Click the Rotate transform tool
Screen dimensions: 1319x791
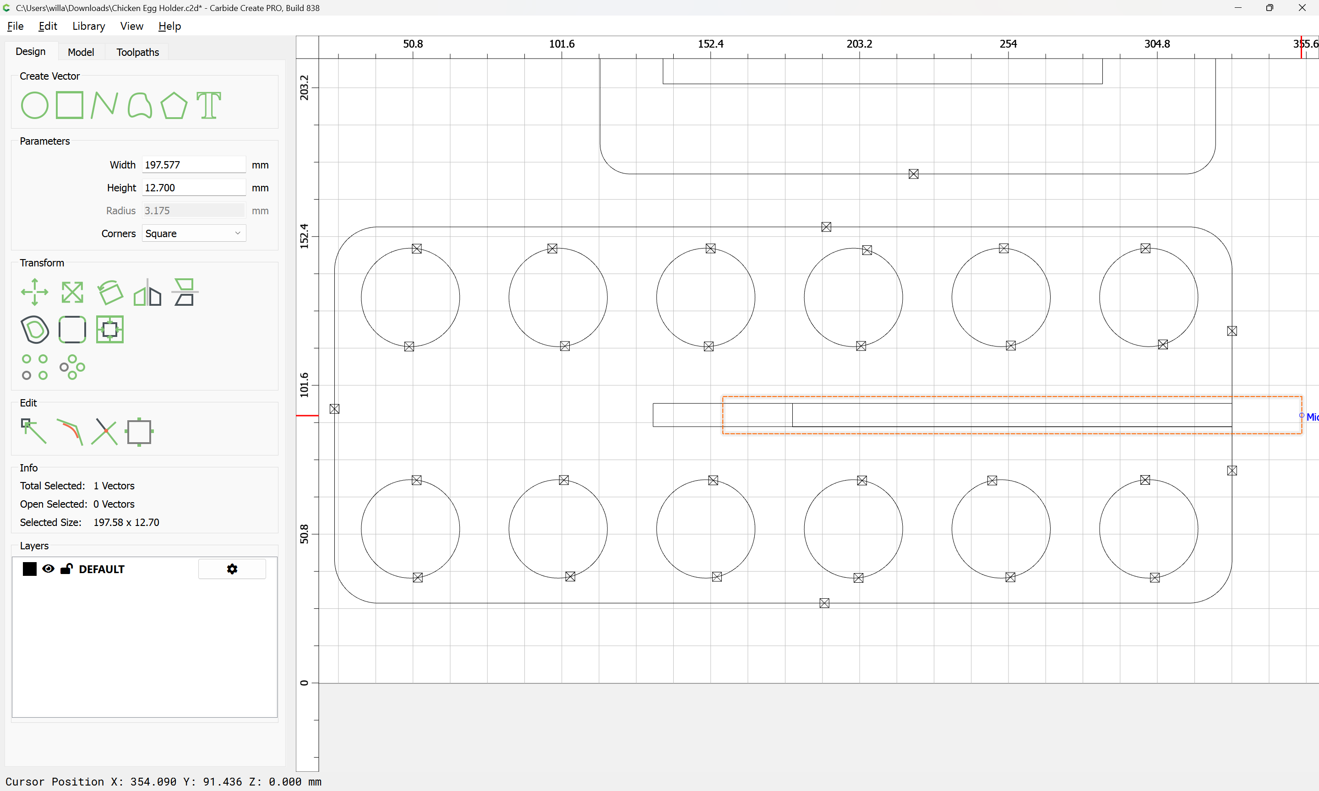(x=110, y=292)
